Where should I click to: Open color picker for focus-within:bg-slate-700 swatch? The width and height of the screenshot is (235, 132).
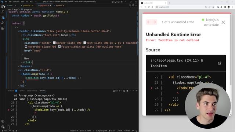[x=59, y=47]
